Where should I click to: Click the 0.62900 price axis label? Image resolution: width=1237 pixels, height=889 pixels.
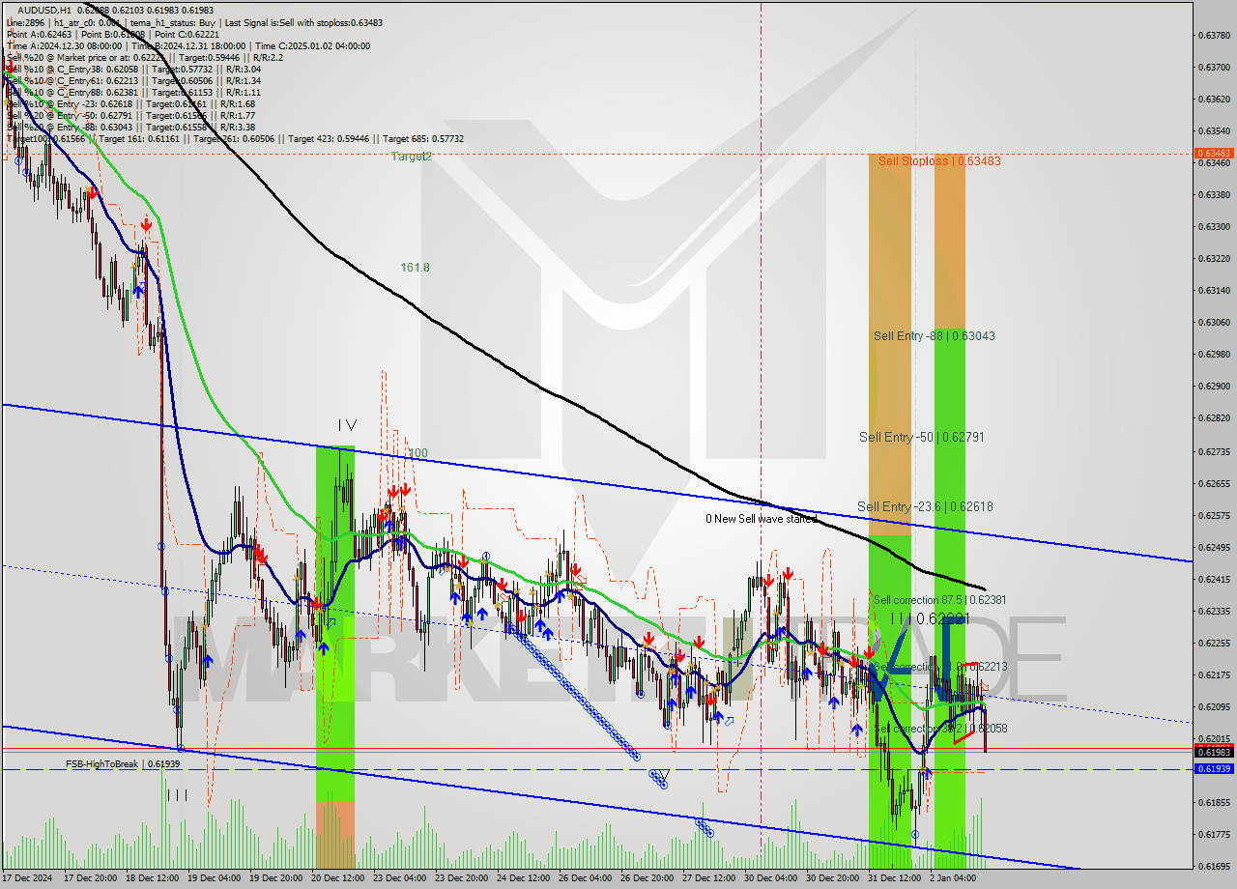pyautogui.click(x=1213, y=387)
